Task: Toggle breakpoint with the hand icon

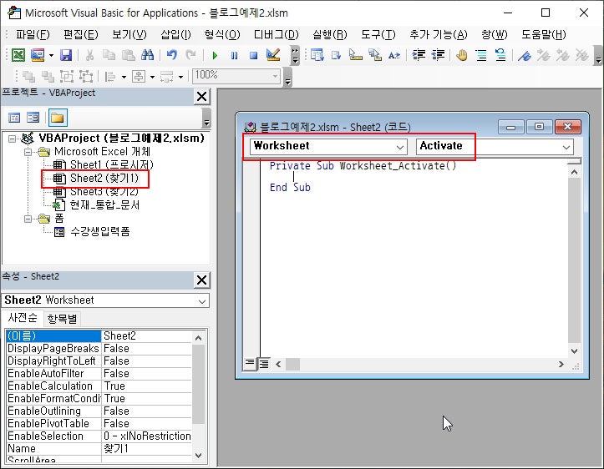Action: coord(461,55)
